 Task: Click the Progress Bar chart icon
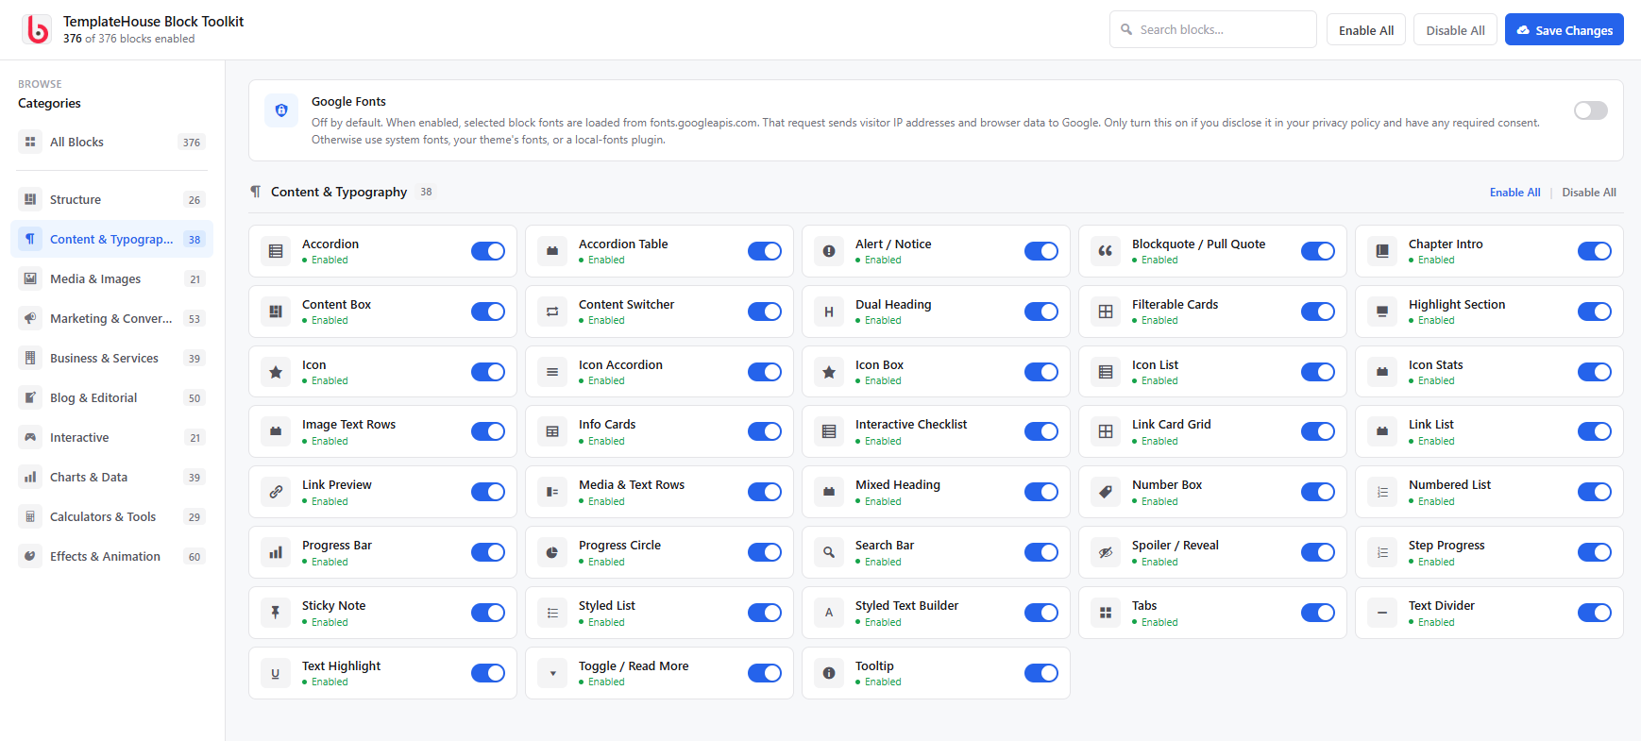point(276,552)
